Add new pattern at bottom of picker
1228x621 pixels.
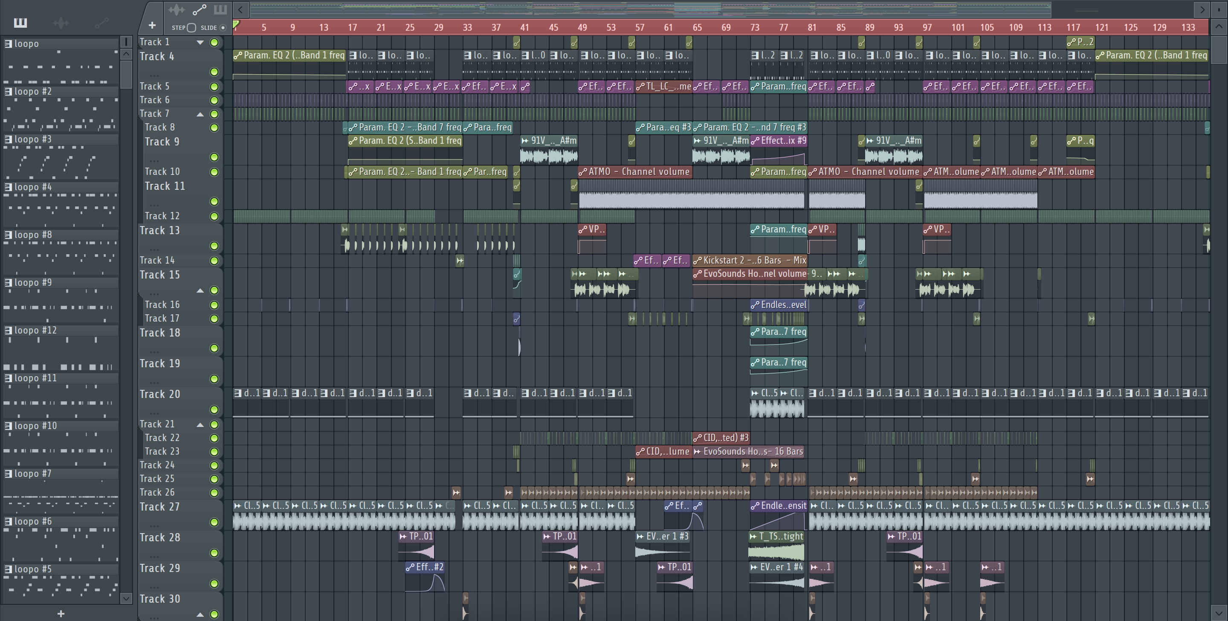click(x=61, y=613)
